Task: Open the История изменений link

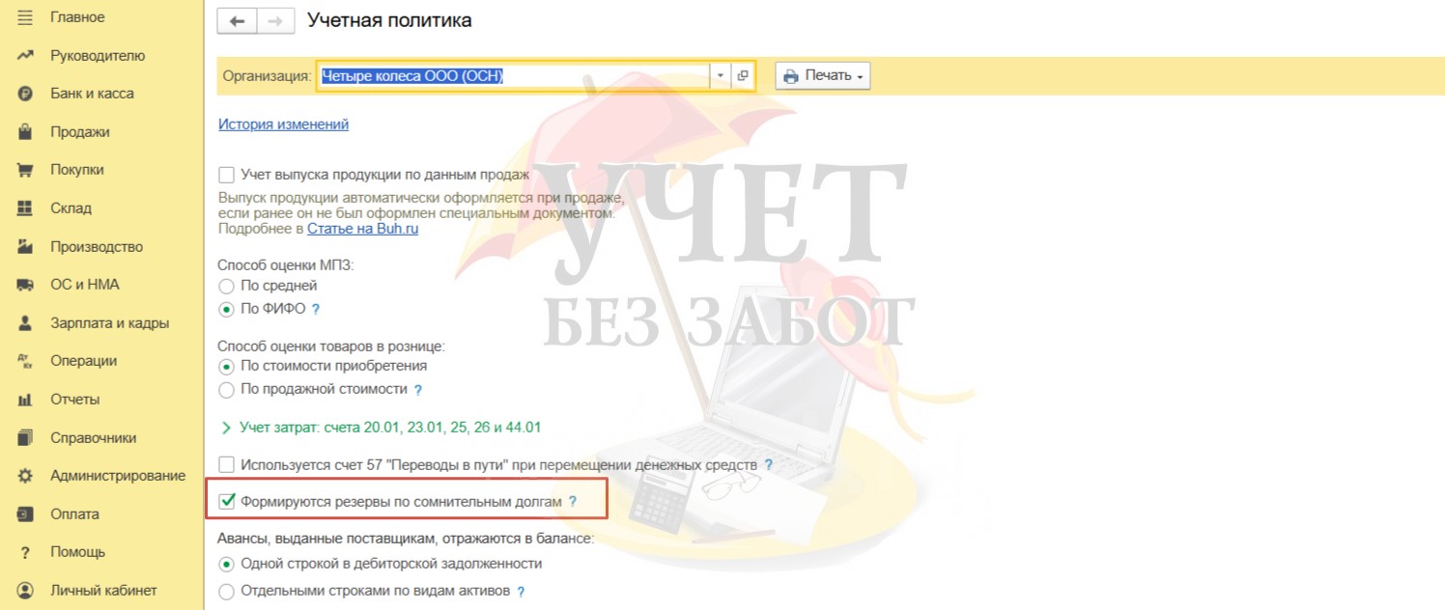Action: [x=284, y=124]
